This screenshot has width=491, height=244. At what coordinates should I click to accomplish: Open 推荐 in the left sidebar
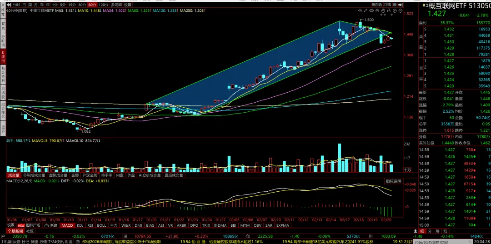point(3,12)
